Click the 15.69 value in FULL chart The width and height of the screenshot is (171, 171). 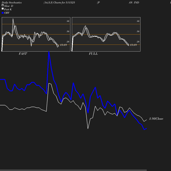133,45
